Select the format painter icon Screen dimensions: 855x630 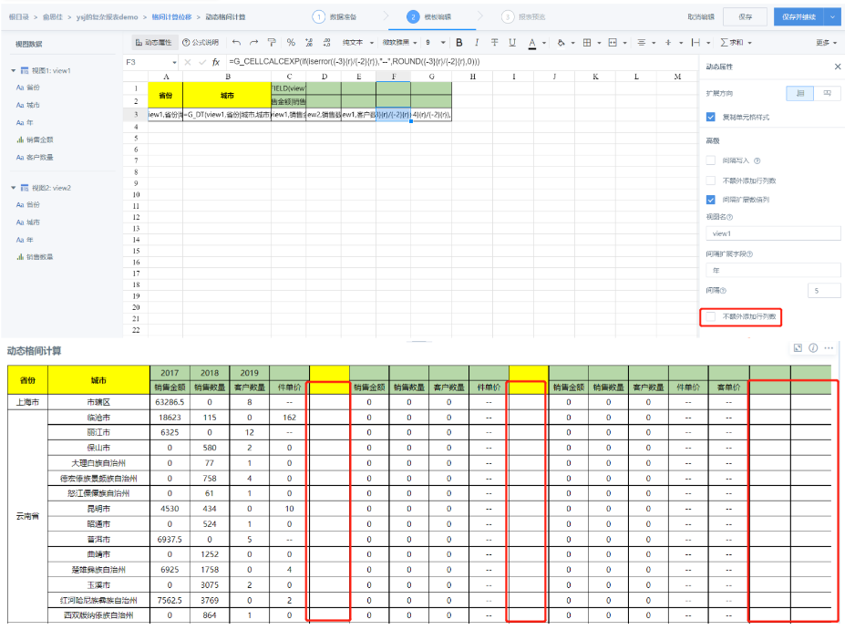(x=272, y=43)
